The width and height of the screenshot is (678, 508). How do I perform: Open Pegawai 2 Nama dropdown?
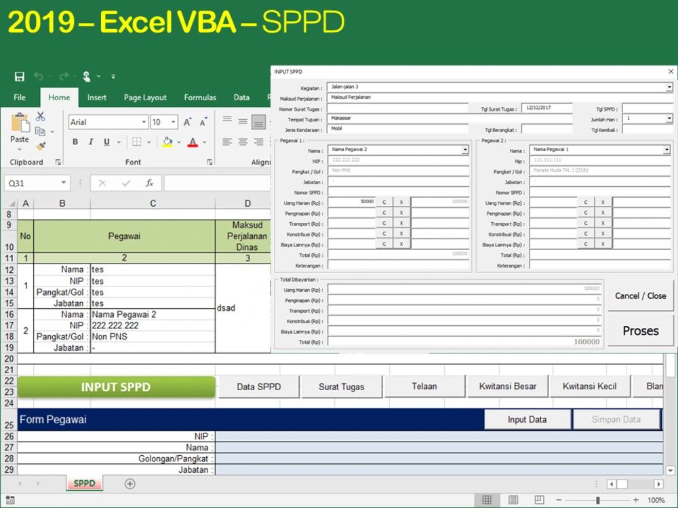tap(666, 150)
